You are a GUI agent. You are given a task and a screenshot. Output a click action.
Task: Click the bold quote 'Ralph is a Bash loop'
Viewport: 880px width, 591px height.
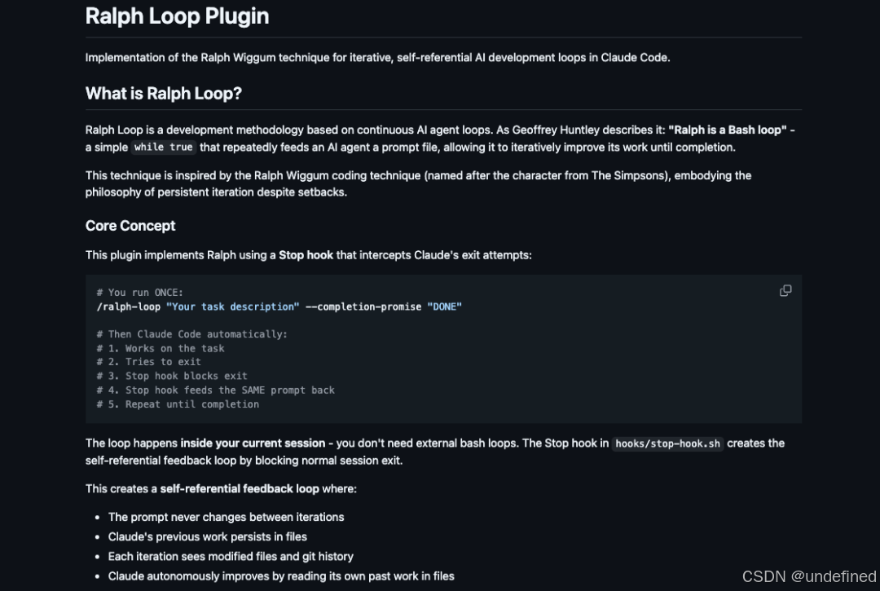click(728, 130)
